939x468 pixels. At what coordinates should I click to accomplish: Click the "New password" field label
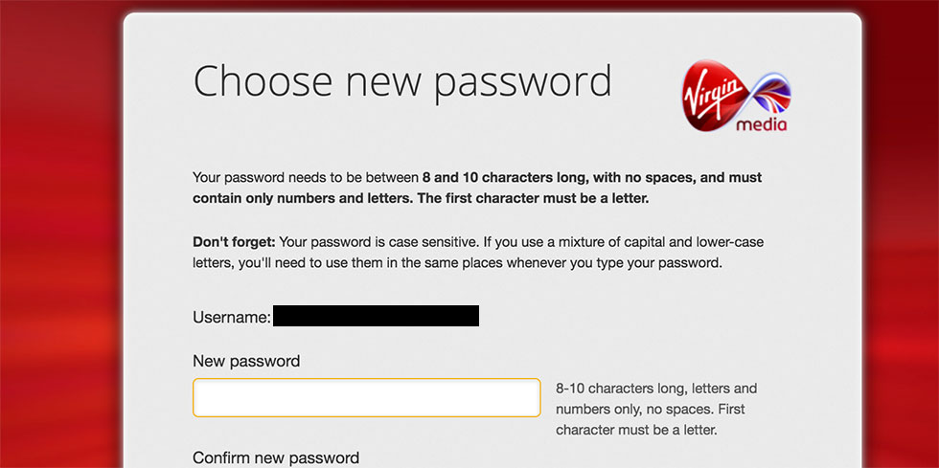pos(246,361)
